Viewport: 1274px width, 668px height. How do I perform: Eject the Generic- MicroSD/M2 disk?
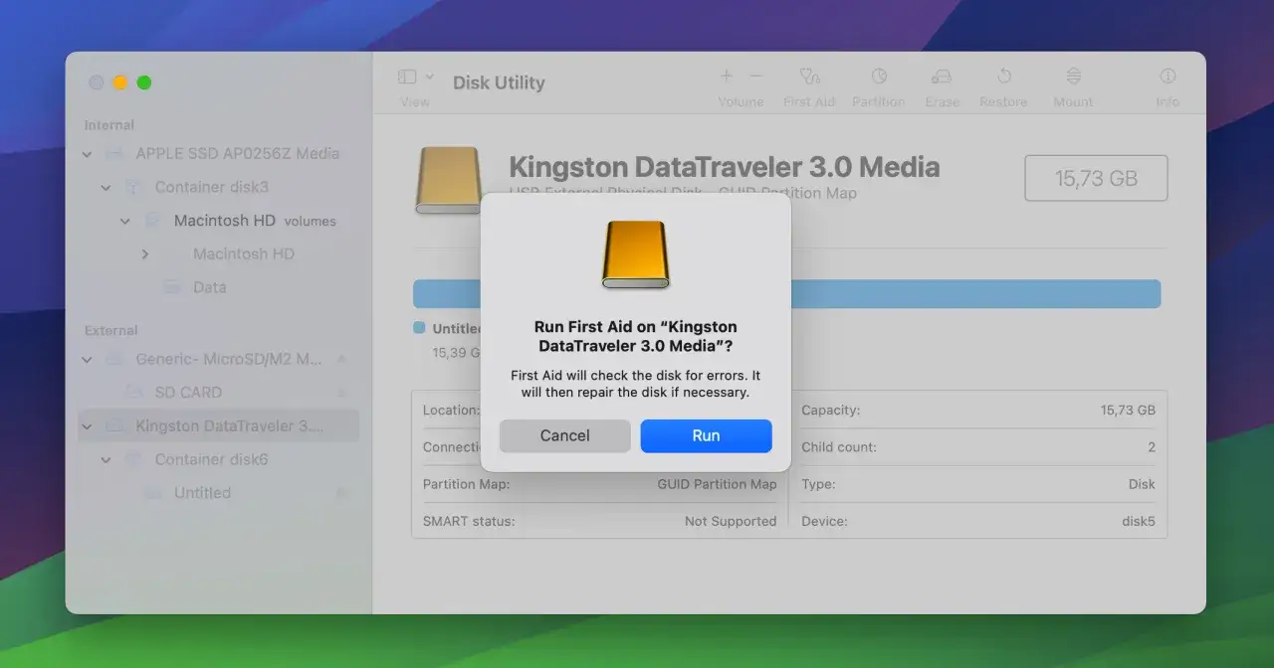342,358
